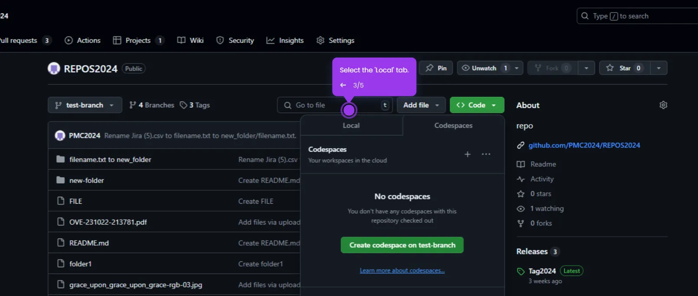Click the Wiki book icon

tap(181, 40)
